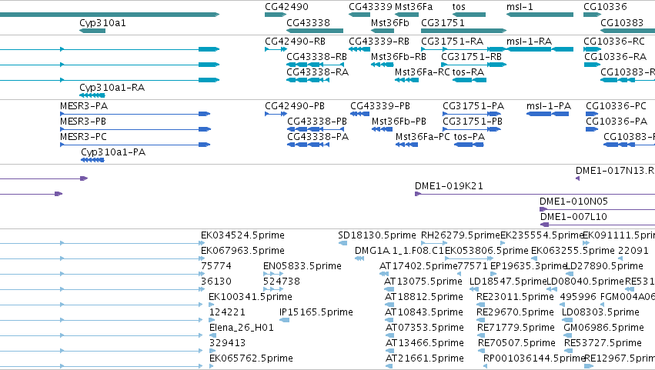Select protein CG43338-PA
Screen dimensions: 655x370
pyautogui.click(x=309, y=145)
